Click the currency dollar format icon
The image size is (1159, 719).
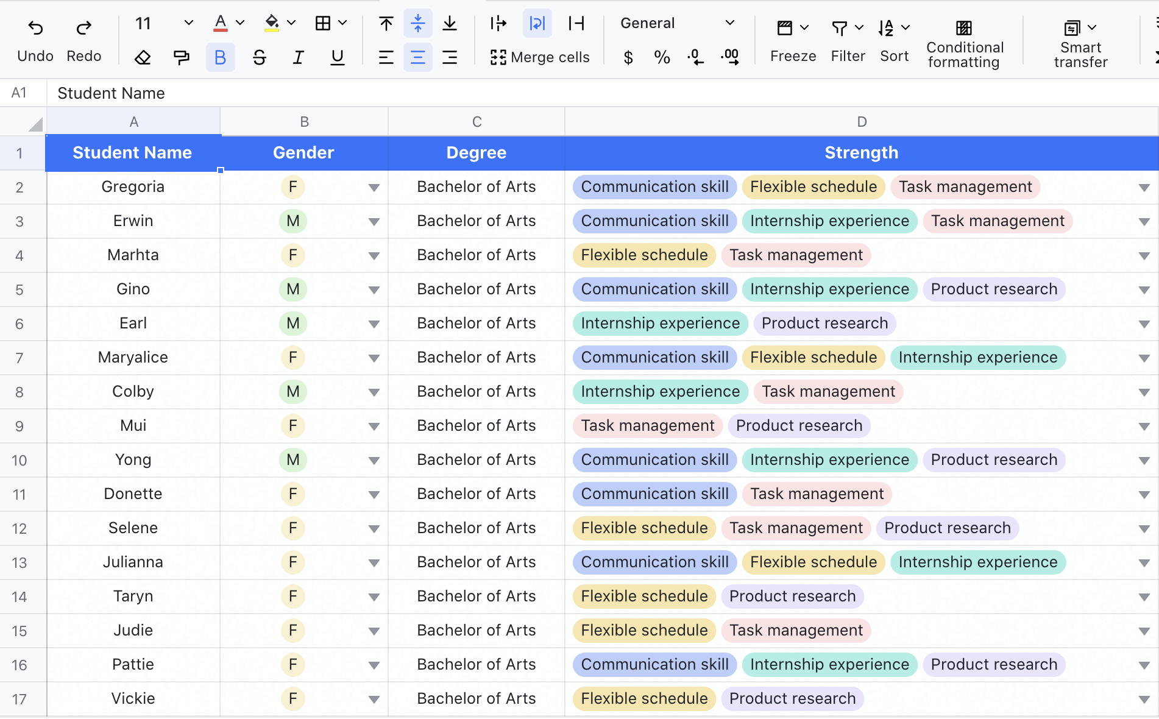point(628,57)
